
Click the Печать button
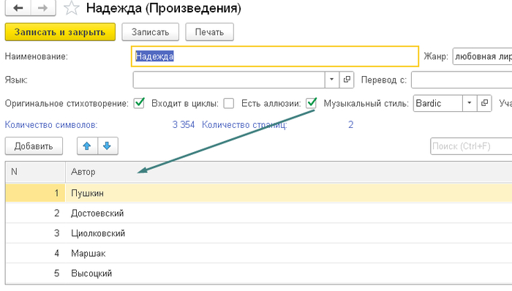point(209,32)
